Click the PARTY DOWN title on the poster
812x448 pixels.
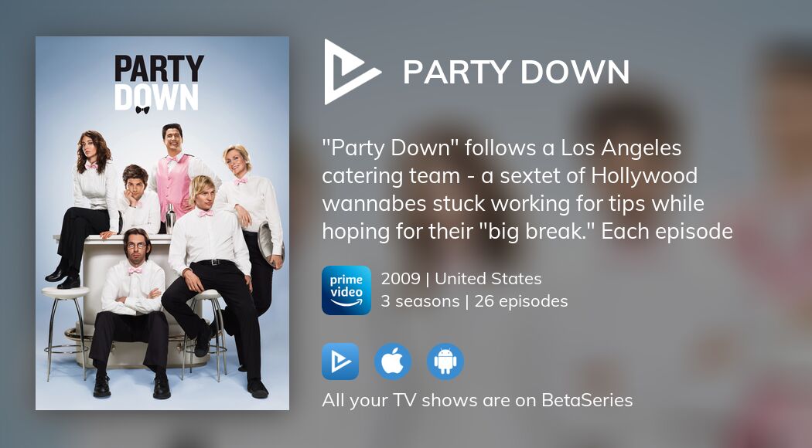(x=159, y=83)
